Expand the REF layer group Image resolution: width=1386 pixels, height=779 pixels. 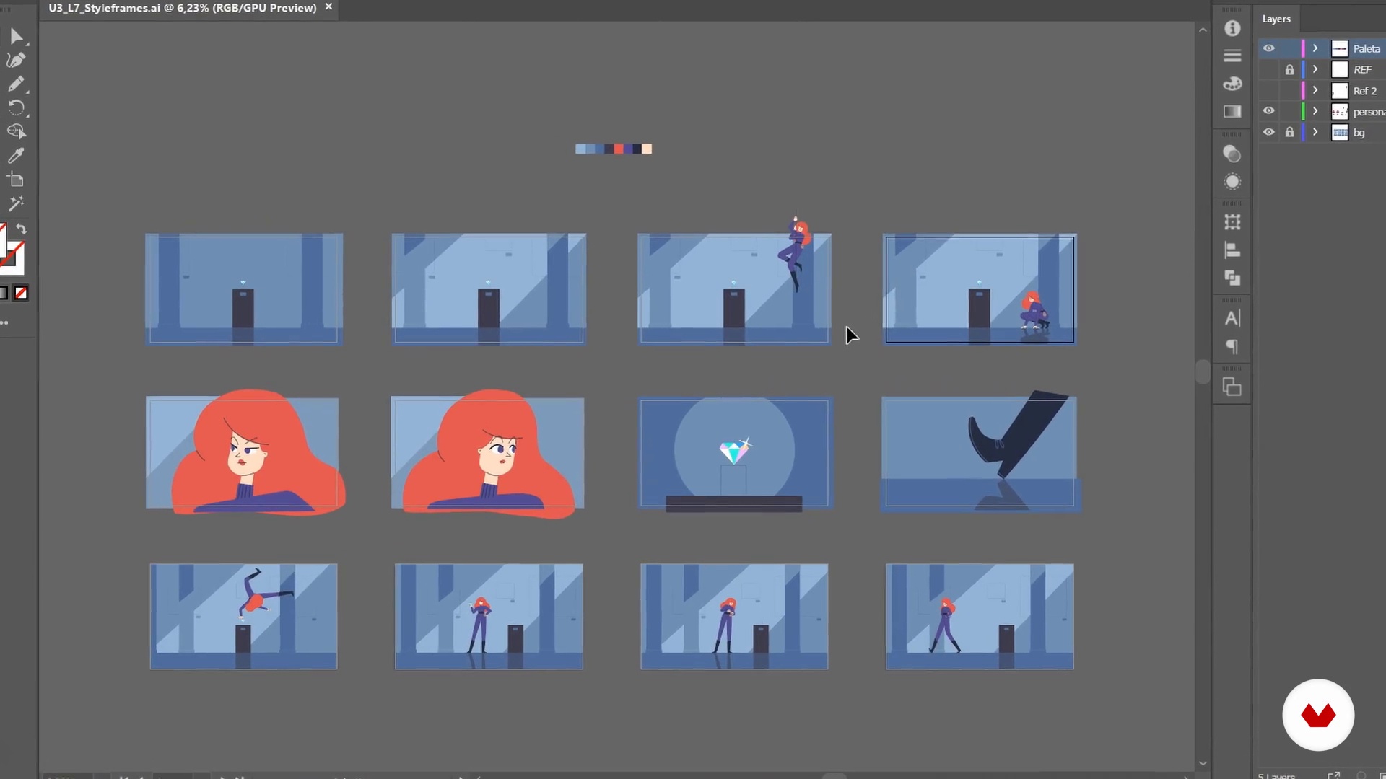coord(1314,69)
